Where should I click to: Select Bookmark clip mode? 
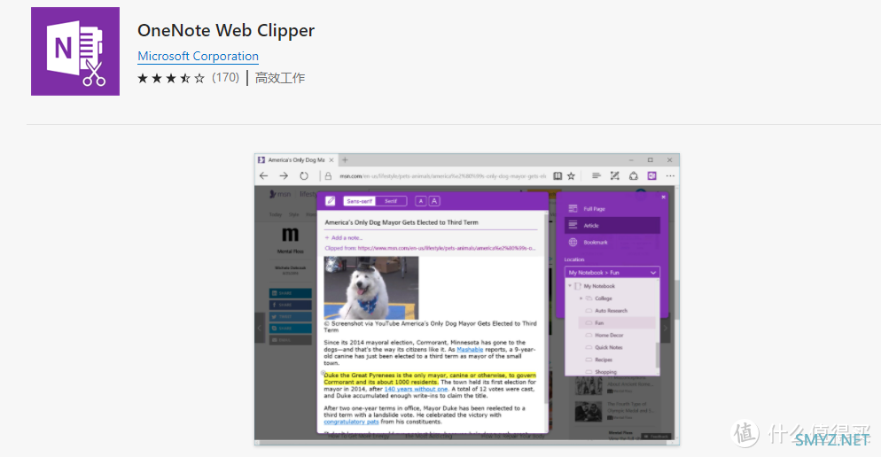612,243
